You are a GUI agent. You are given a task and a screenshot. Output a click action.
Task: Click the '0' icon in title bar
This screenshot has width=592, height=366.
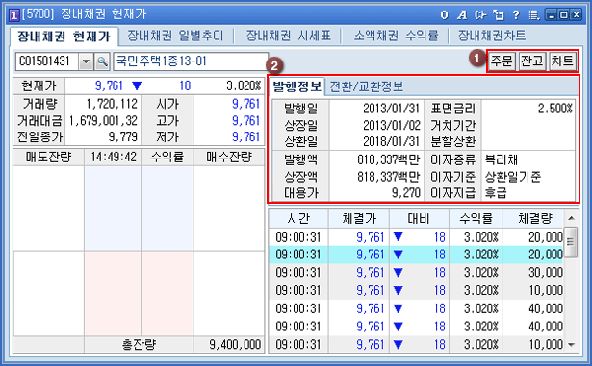click(445, 15)
